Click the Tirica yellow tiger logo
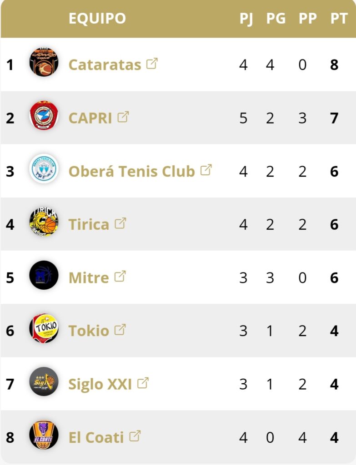Viewport: 356px width, 465px height. coord(44,222)
